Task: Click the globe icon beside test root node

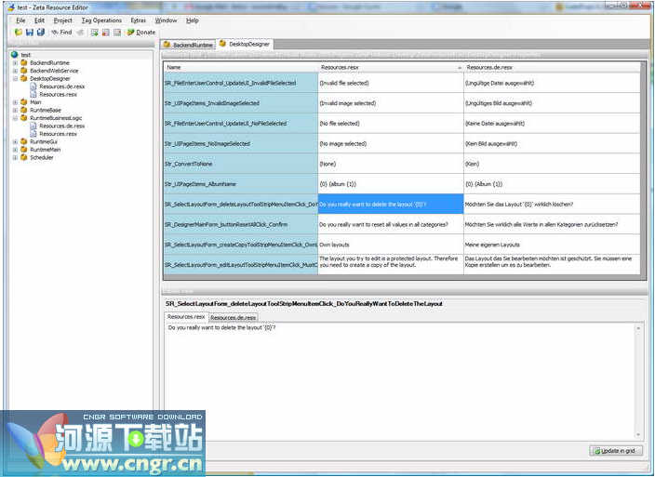Action: [15, 55]
